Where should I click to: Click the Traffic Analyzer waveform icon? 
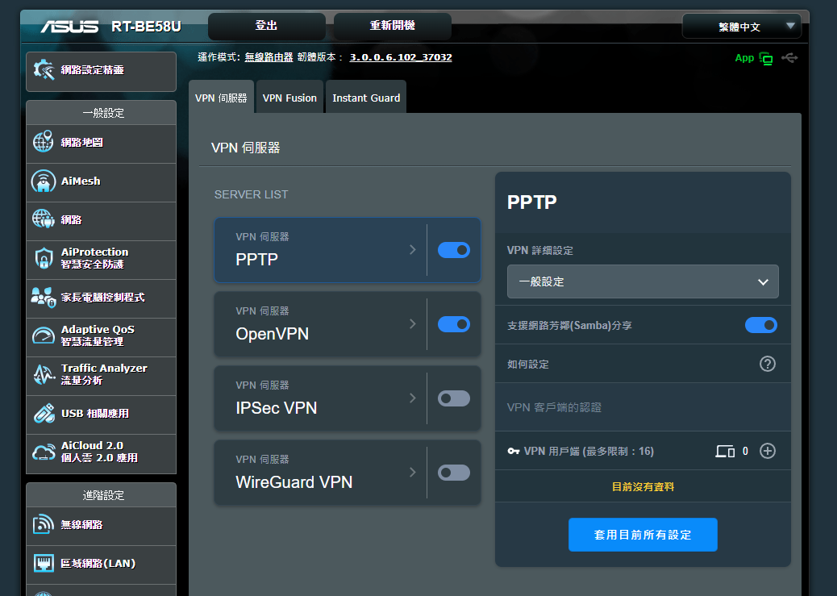click(x=44, y=374)
